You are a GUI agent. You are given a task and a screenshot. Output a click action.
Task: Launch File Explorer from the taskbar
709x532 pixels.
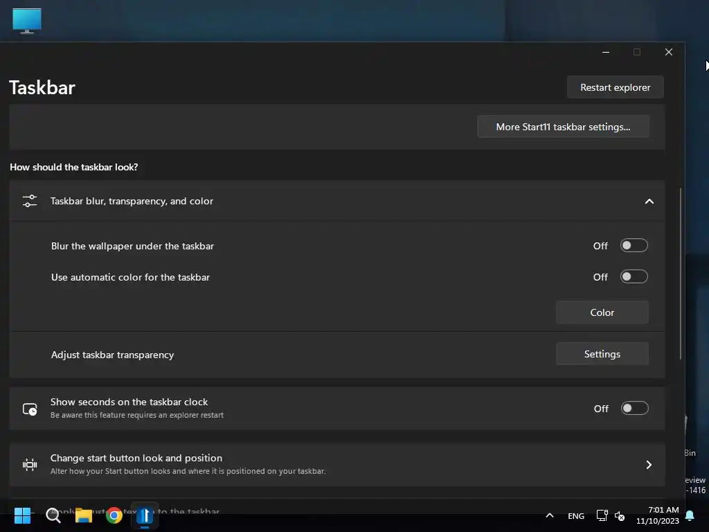(x=84, y=515)
